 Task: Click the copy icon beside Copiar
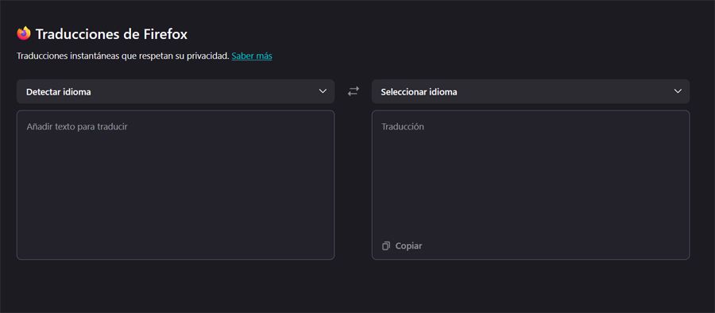pos(386,246)
